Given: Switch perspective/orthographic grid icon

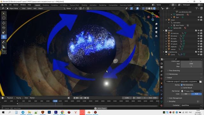Looking at the screenshot, I should click(156, 36).
